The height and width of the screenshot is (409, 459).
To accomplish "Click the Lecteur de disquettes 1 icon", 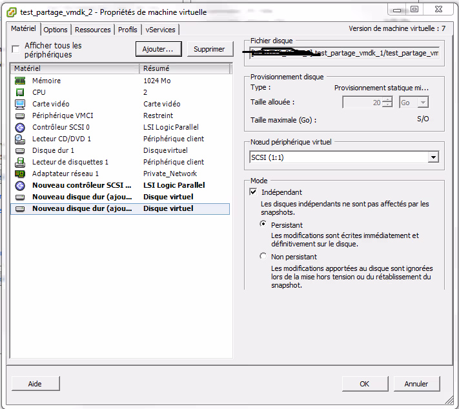I will pyautogui.click(x=20, y=162).
